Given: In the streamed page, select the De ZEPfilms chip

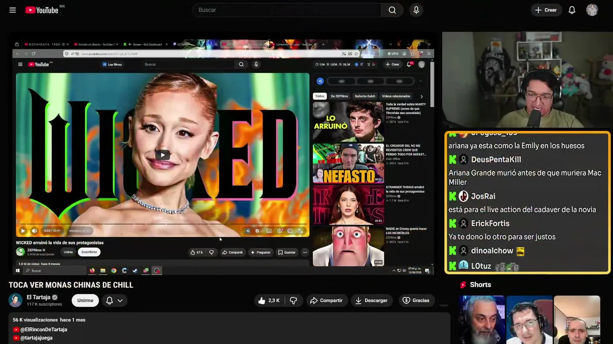Looking at the screenshot, I should click(340, 96).
